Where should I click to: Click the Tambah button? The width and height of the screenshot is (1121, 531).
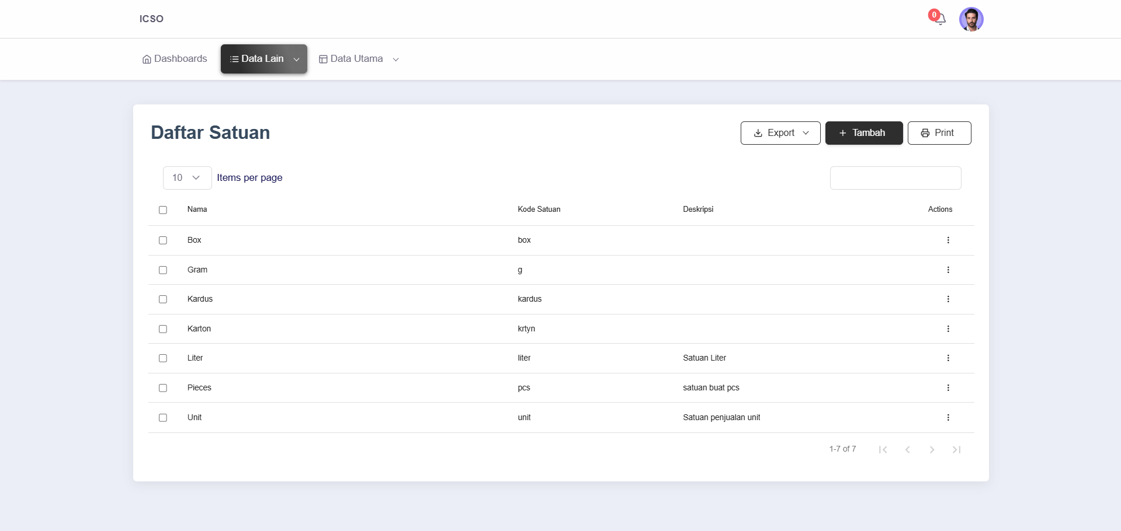point(863,133)
